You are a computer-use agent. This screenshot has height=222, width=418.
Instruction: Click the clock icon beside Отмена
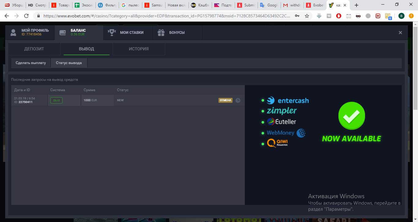pyautogui.click(x=238, y=100)
